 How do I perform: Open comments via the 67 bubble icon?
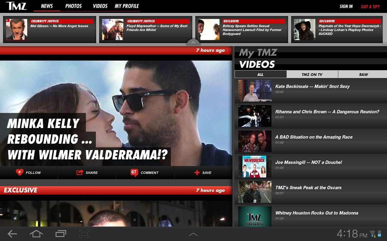click(134, 172)
